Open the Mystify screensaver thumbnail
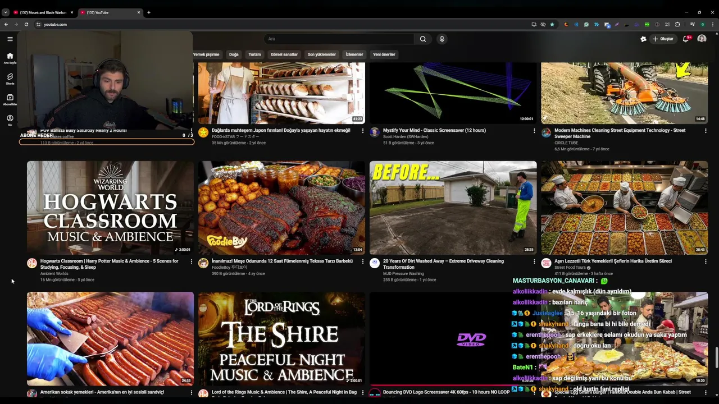The width and height of the screenshot is (719, 404). click(x=453, y=93)
